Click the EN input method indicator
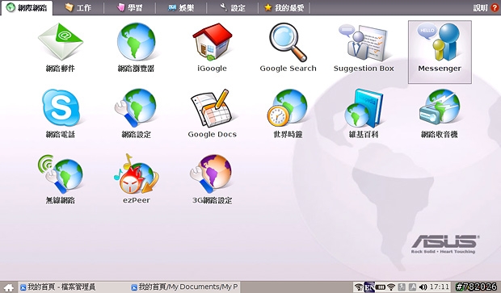Viewport: 501px width, 293px height. (x=369, y=287)
